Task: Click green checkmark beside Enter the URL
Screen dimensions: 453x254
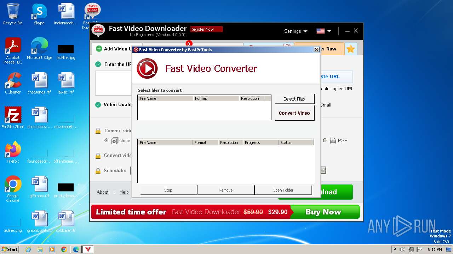Action: pyautogui.click(x=98, y=64)
